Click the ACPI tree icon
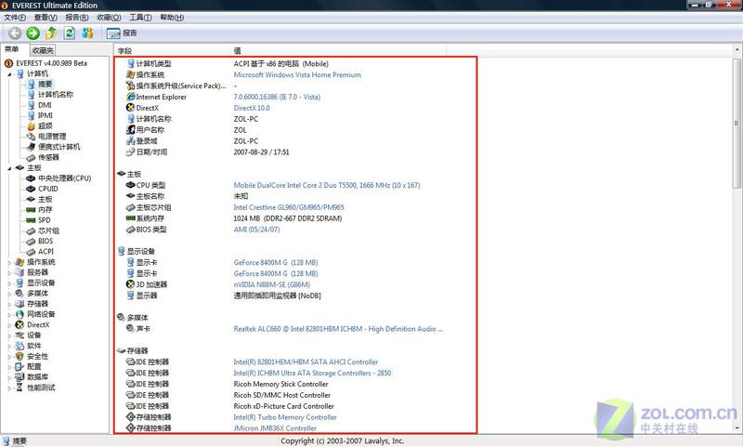Viewport: 743px width, 447px height. [31, 252]
